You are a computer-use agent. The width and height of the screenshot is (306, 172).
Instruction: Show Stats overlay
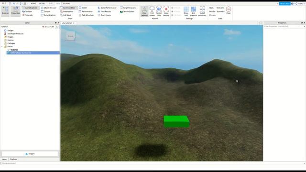pyautogui.click(x=211, y=8)
